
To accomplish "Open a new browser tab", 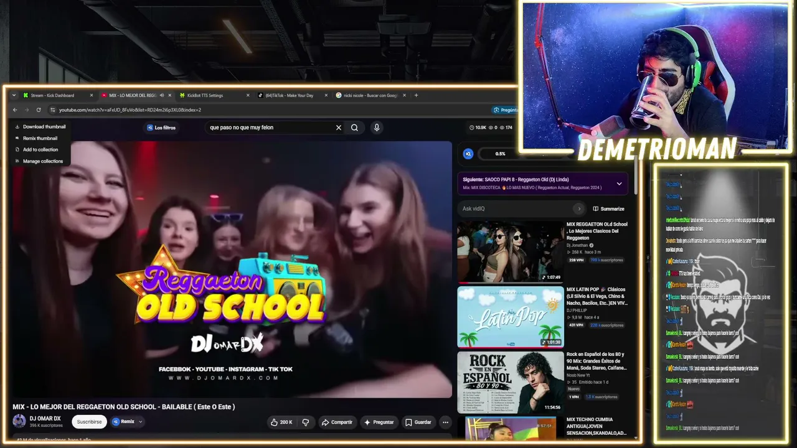I will (x=416, y=95).
